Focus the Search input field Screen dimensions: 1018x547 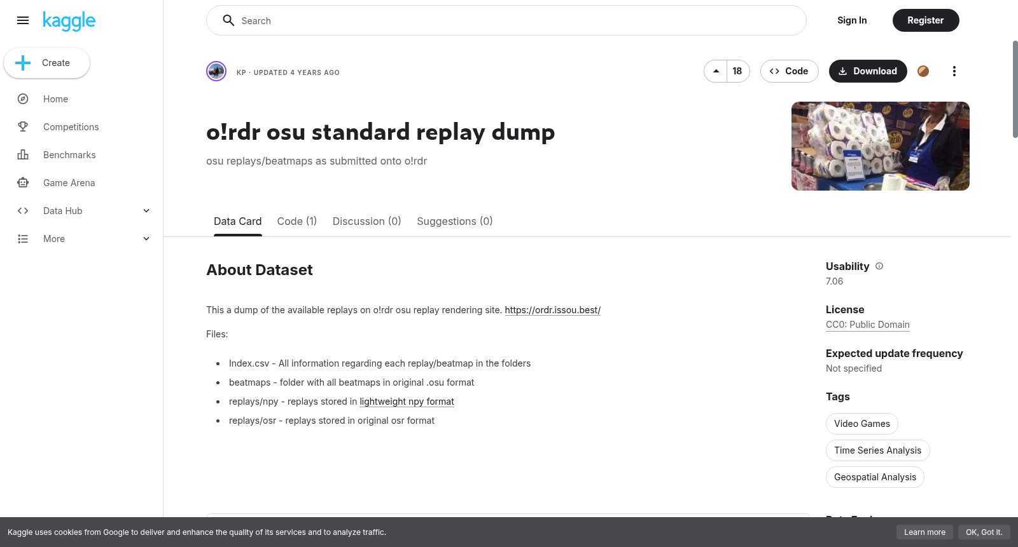[x=506, y=20]
